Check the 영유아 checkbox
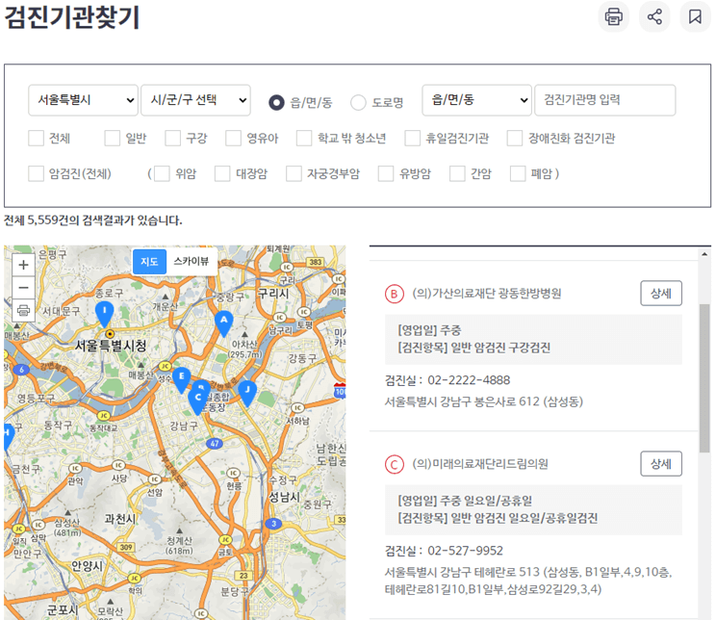This screenshot has height=620, width=716. (x=233, y=138)
